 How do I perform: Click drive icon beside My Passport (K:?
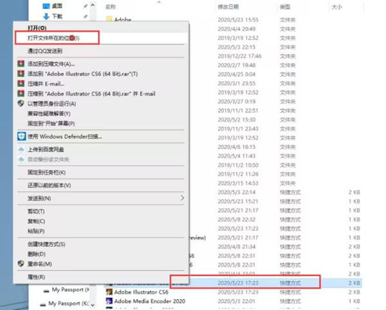(x=43, y=304)
